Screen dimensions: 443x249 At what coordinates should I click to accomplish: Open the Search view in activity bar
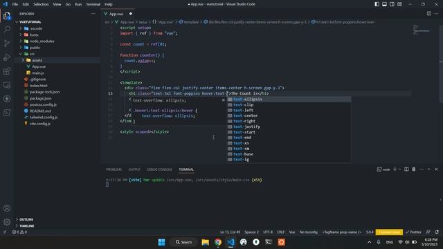pyautogui.click(x=7, y=29)
